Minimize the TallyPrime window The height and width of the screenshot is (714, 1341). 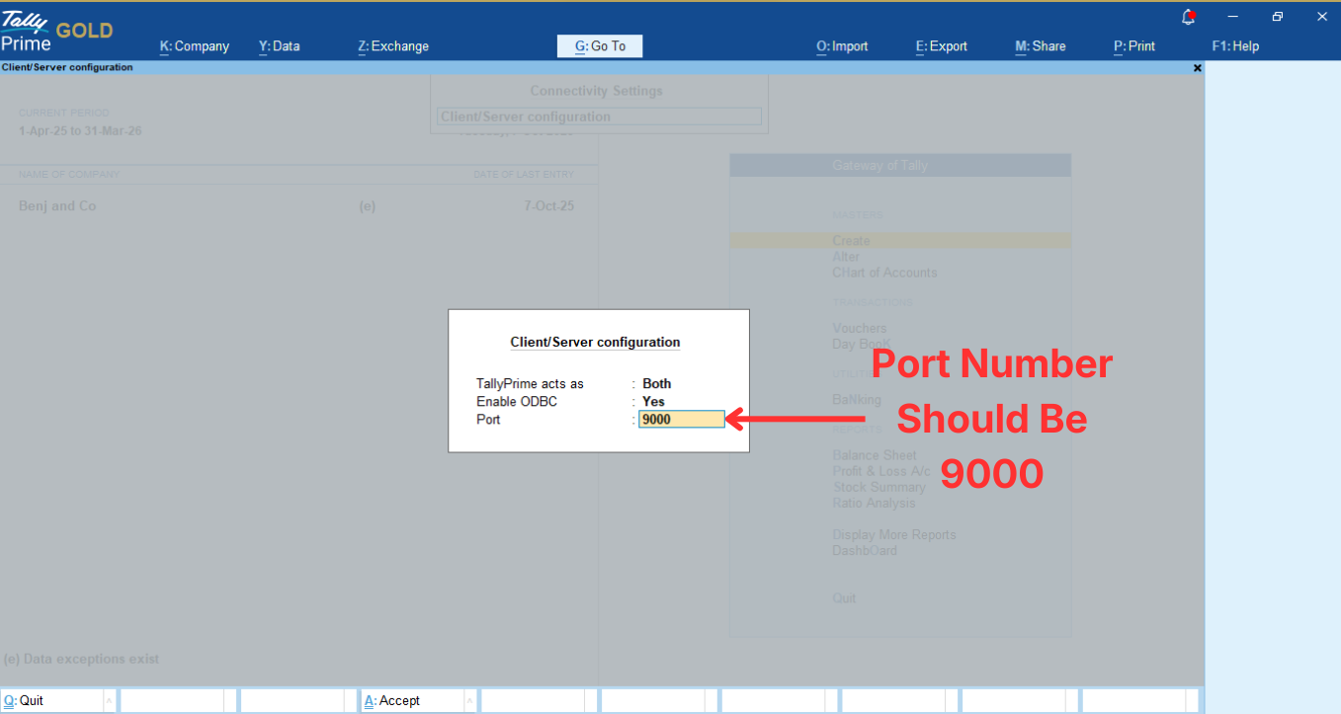(x=1232, y=17)
